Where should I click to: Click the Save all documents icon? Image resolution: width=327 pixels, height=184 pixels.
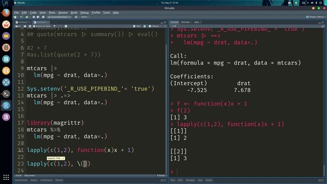tap(38, 17)
